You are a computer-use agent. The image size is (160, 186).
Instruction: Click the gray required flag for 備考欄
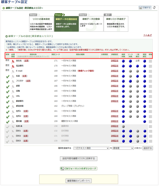tap(13, 122)
